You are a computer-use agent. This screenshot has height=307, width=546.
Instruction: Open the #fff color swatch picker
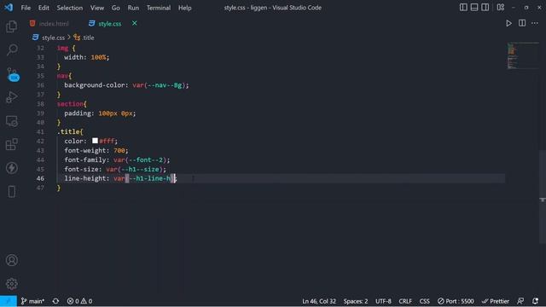pyautogui.click(x=95, y=141)
